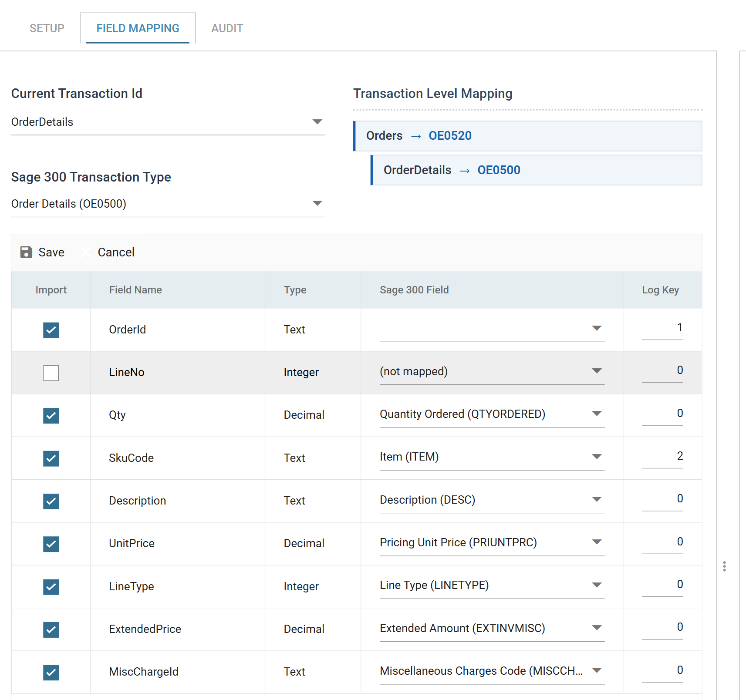Click the Log Key field for OrderId
The image size is (746, 700).
coord(662,328)
